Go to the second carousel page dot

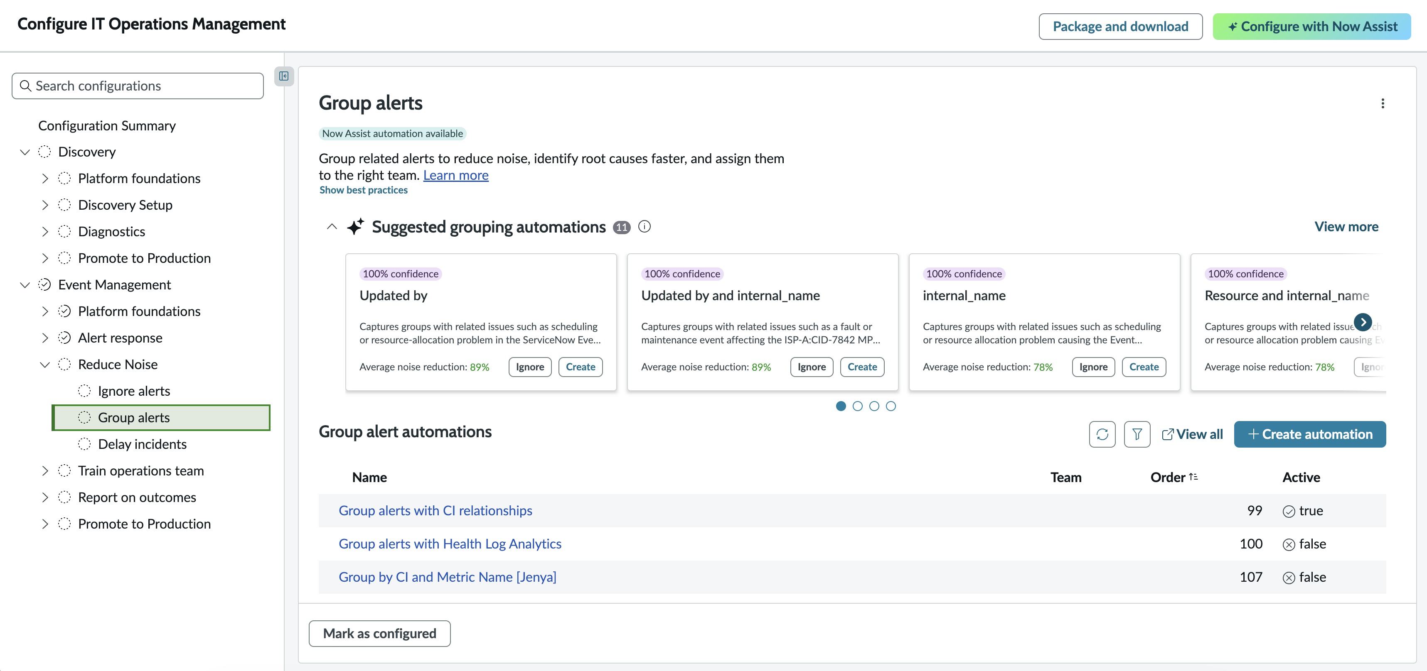tap(858, 407)
